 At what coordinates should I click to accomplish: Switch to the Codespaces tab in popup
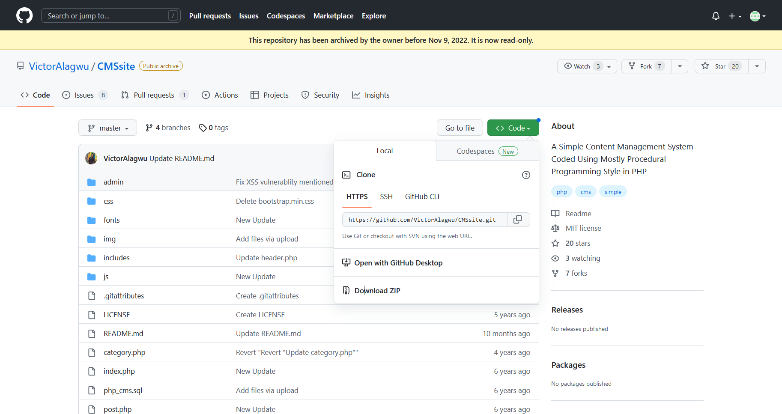pos(487,151)
